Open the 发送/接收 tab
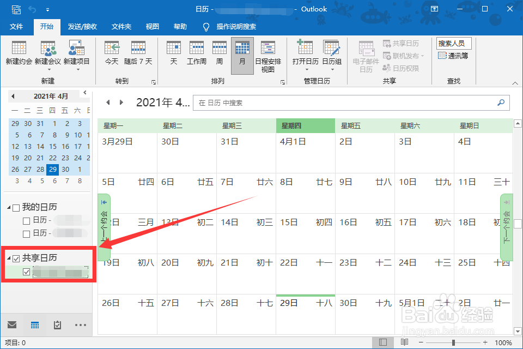The width and height of the screenshot is (523, 349). (82, 27)
